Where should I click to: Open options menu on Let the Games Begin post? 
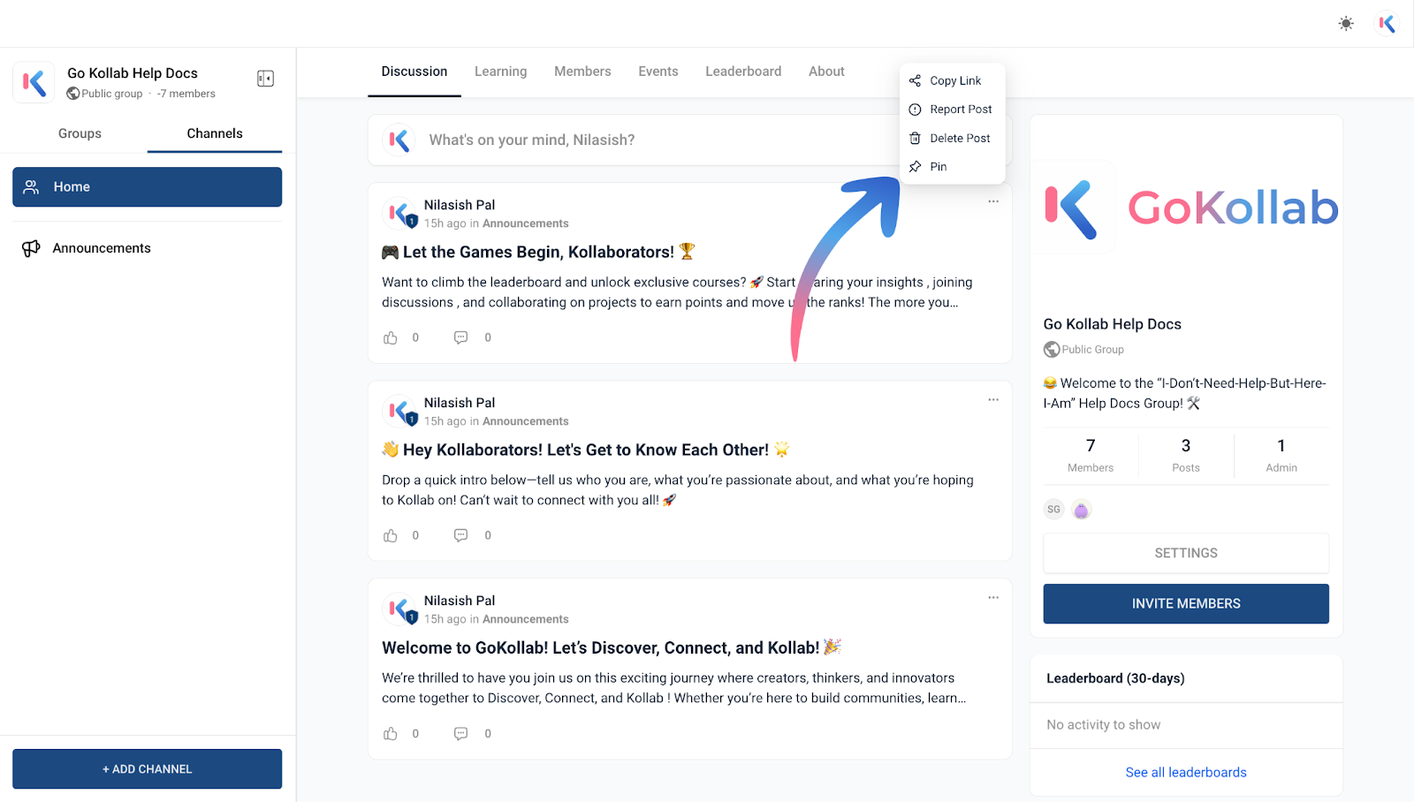click(993, 201)
